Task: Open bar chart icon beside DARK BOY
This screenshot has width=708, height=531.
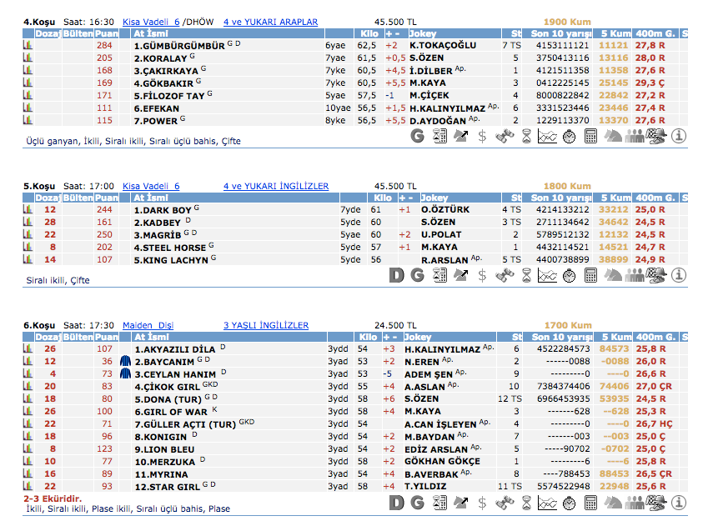Action: (28, 210)
